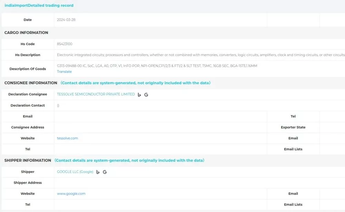Click the Declaration Contact value cell
345x212 pixels.
pyautogui.click(x=58, y=105)
